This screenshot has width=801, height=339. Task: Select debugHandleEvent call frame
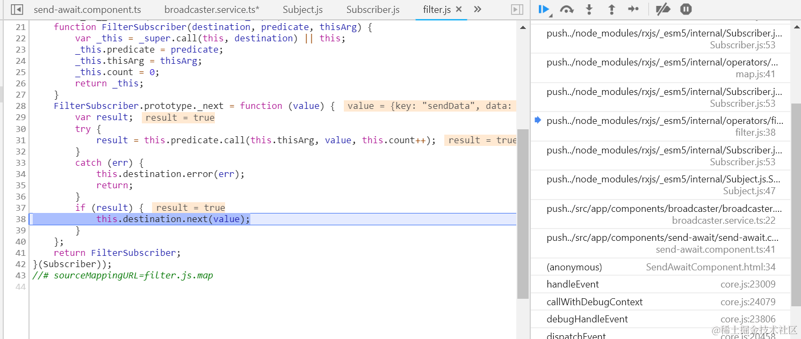click(660, 319)
